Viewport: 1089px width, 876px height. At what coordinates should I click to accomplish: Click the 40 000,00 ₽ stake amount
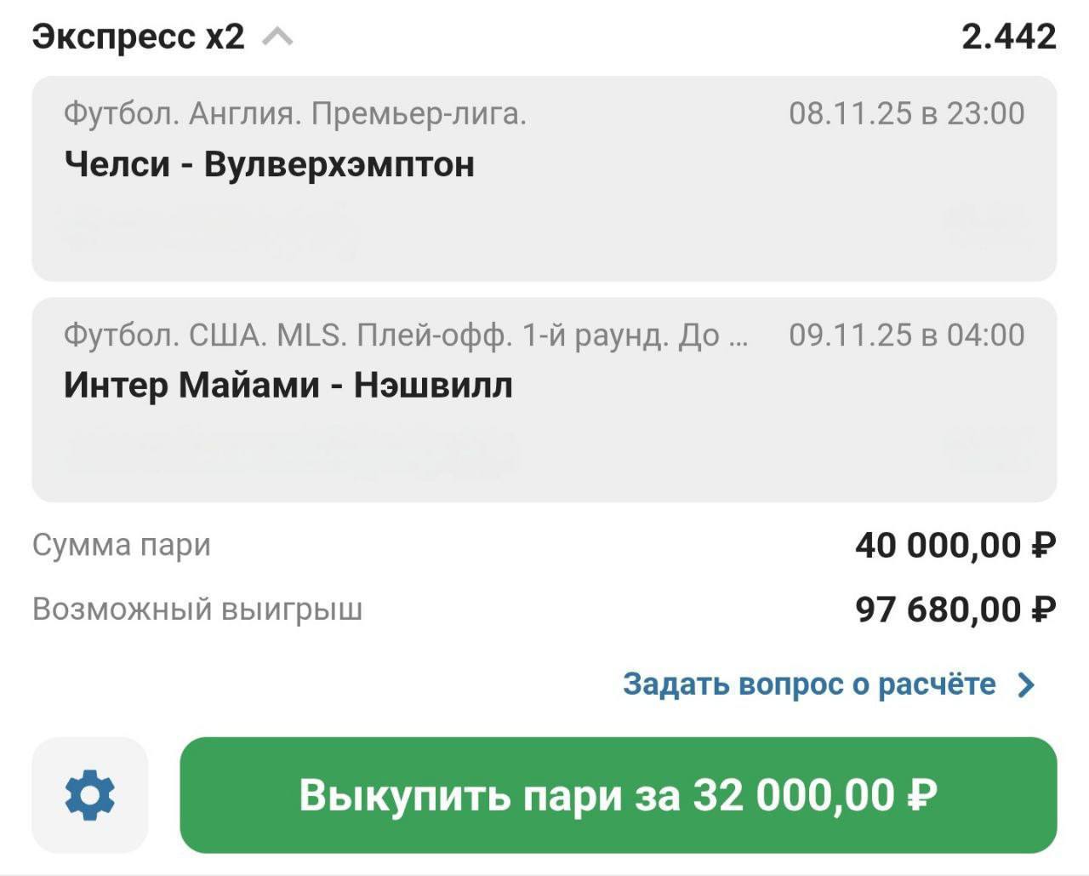click(x=955, y=545)
